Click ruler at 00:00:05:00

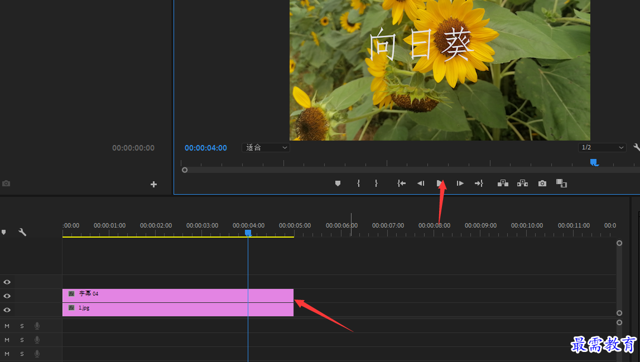click(x=295, y=225)
